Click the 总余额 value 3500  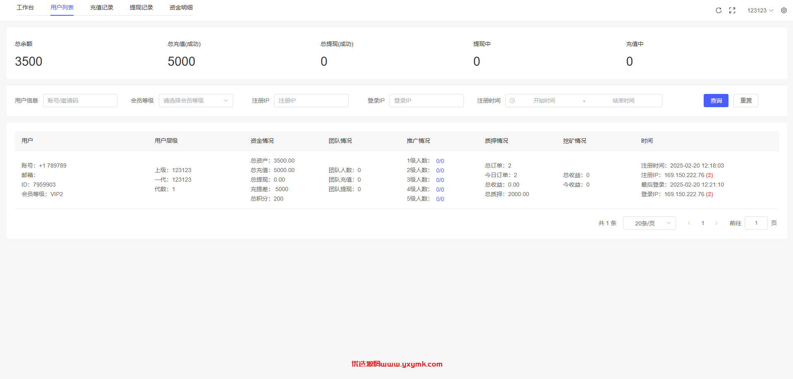click(x=29, y=62)
